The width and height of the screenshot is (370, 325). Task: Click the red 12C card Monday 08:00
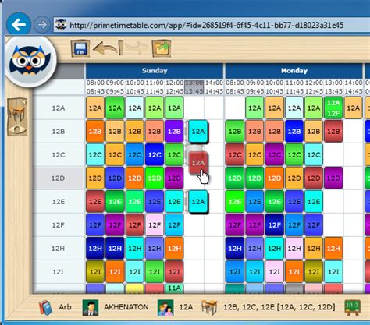235,155
